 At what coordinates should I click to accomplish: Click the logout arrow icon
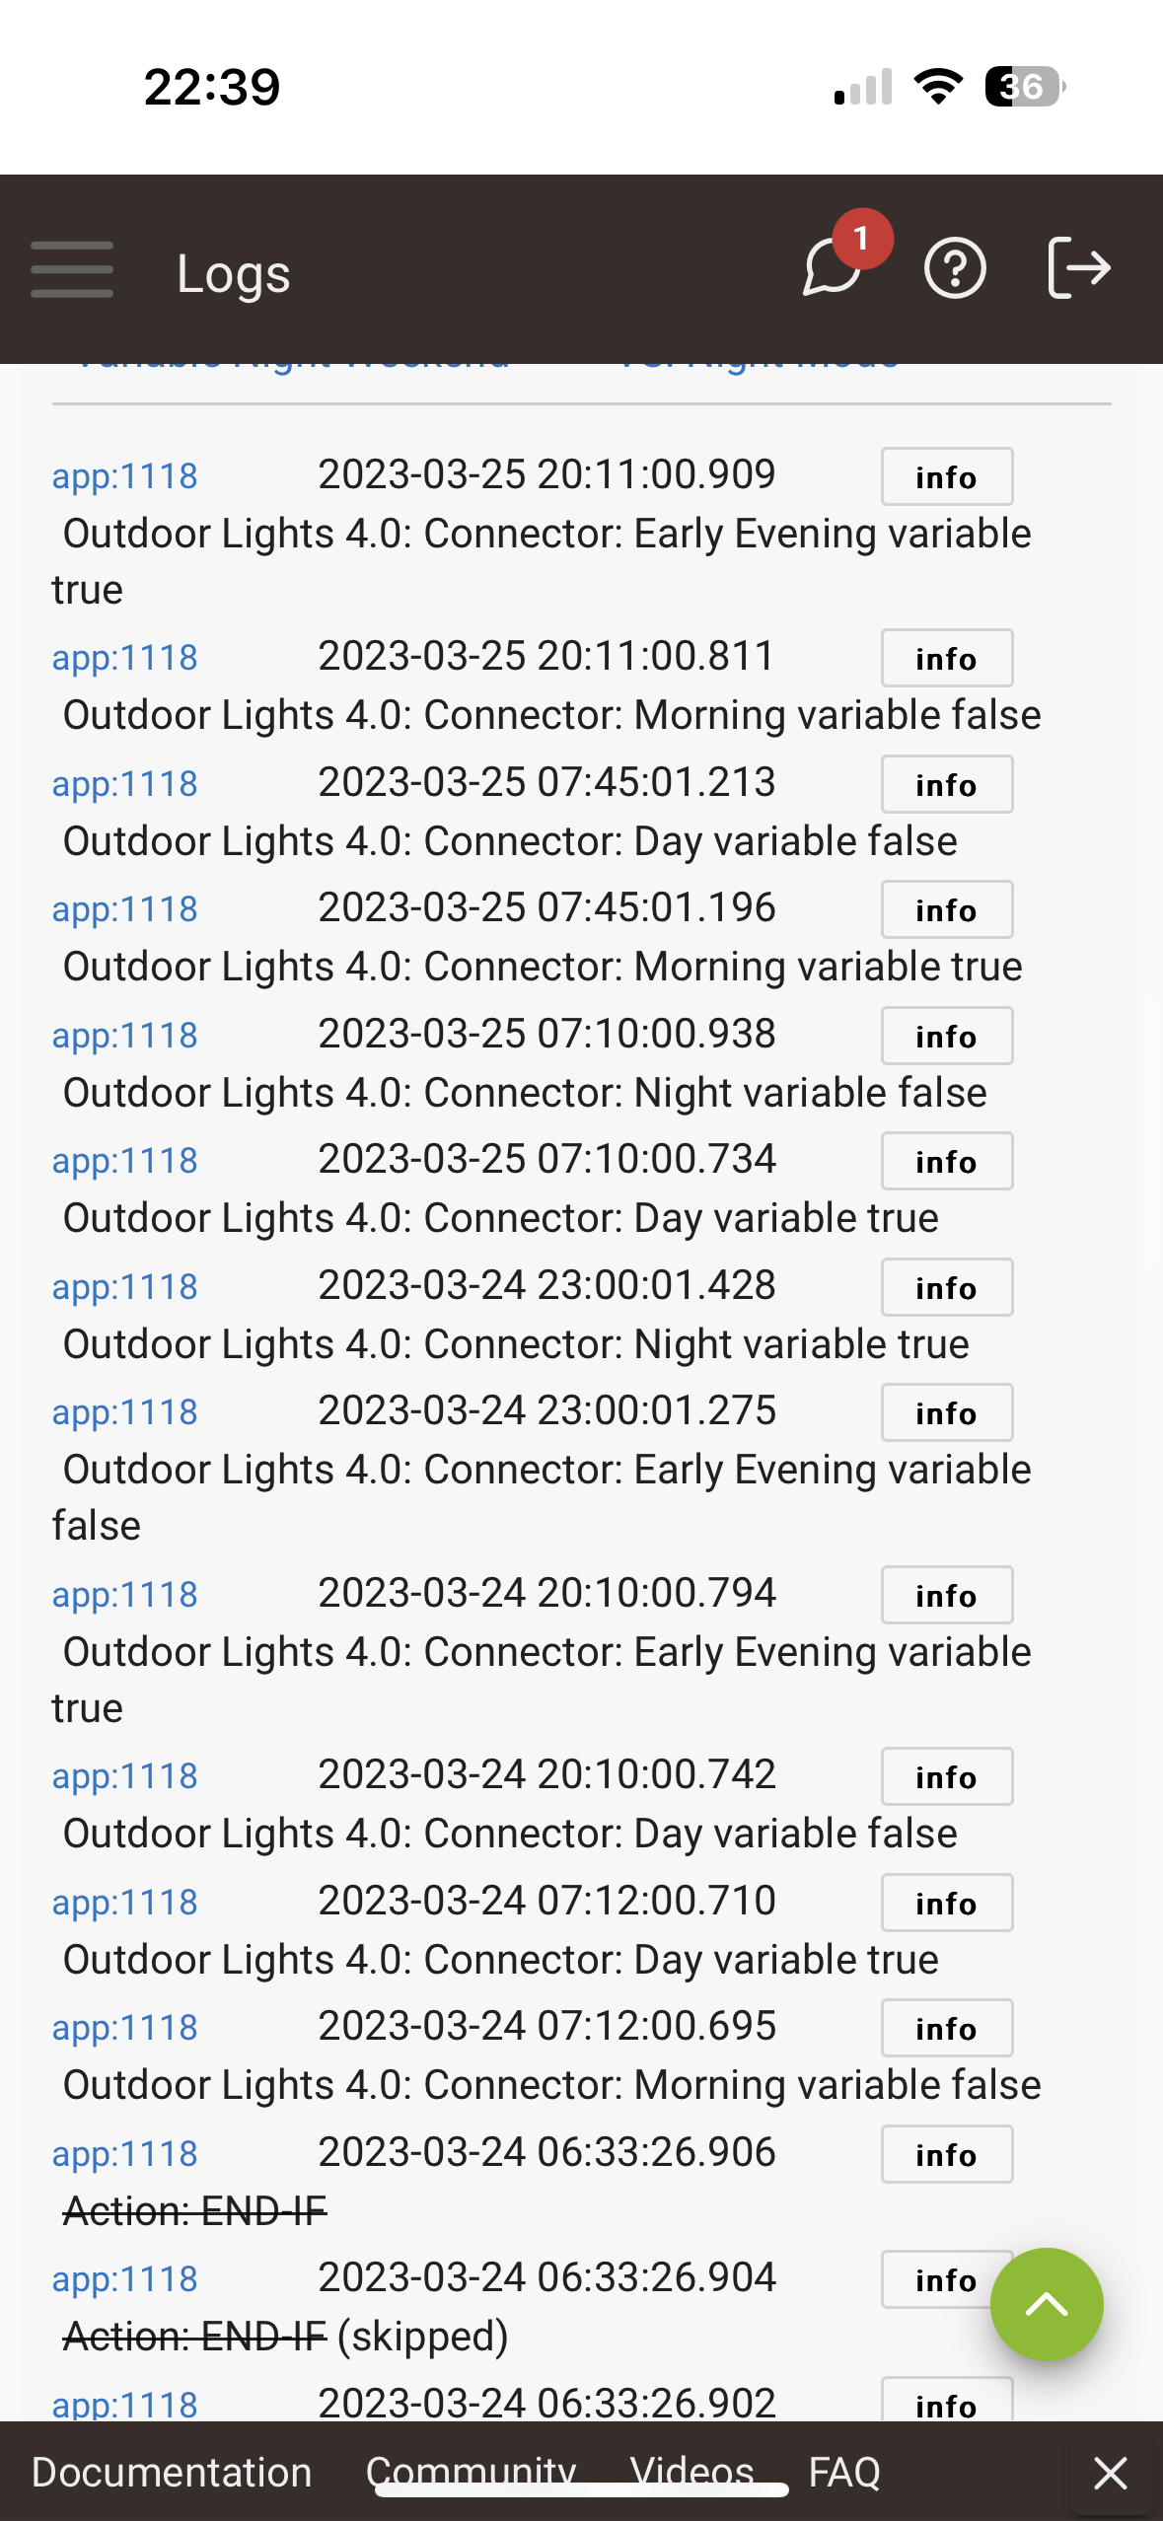[1078, 268]
